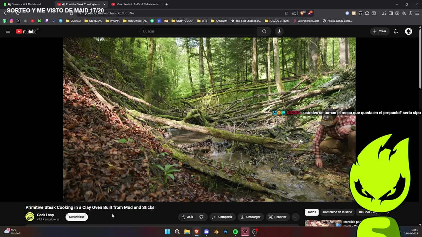The width and height of the screenshot is (422, 237).
Task: Toggle the browser sidebar panel icon
Action: coord(391,13)
